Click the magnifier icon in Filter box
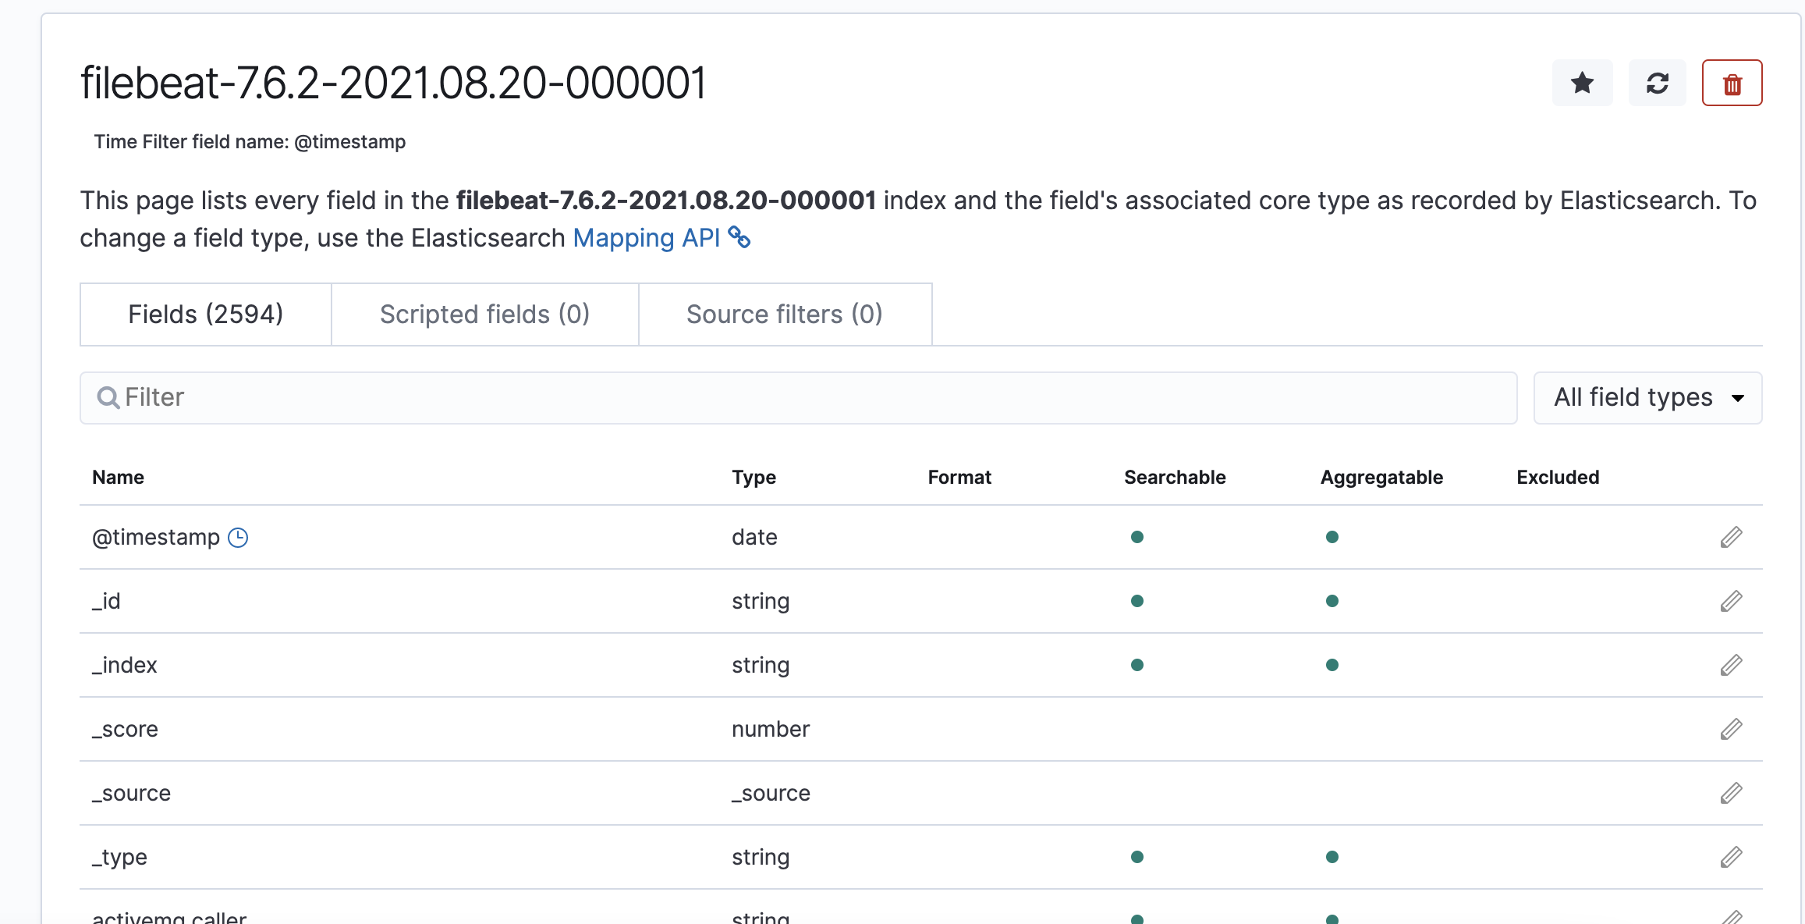 click(108, 398)
